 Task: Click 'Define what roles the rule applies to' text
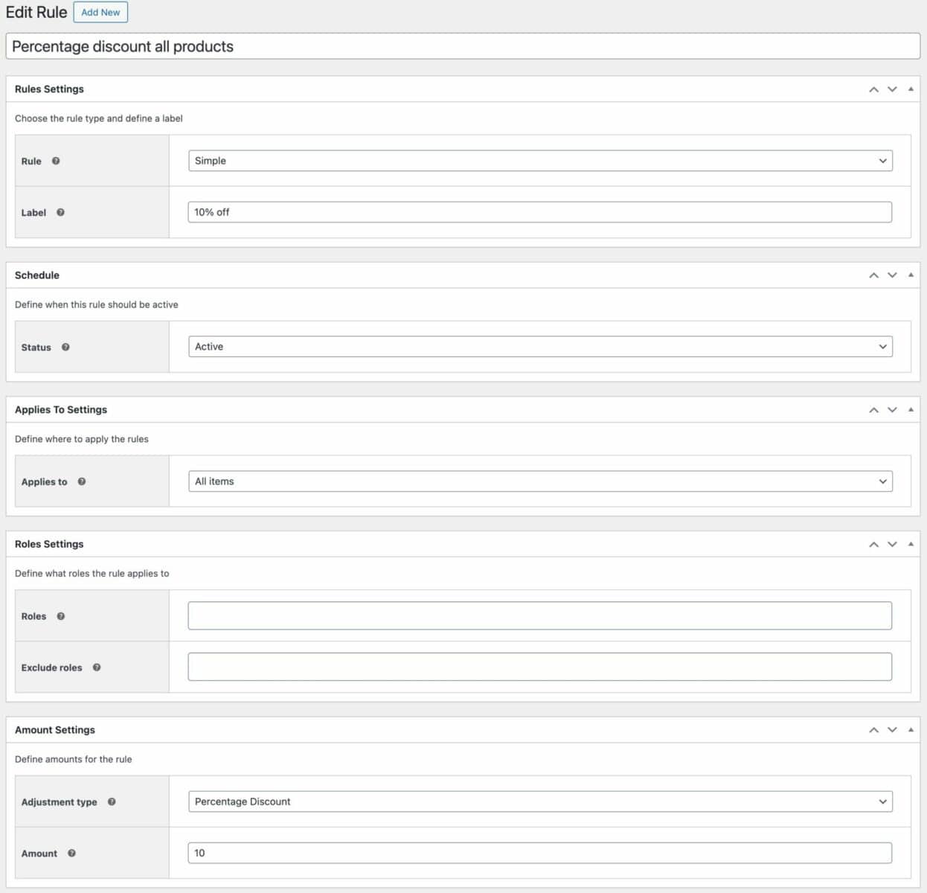pyautogui.click(x=92, y=574)
